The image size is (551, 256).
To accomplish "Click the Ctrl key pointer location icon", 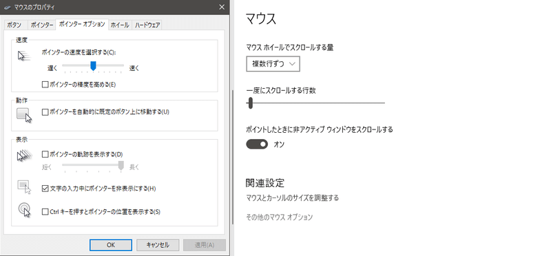I will (x=25, y=210).
